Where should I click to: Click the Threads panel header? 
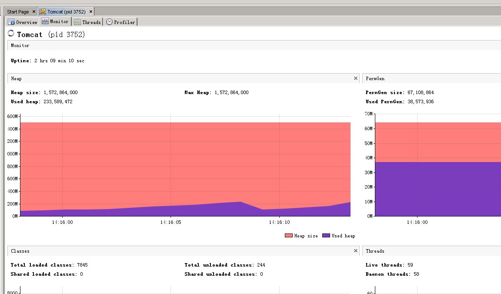pyautogui.click(x=432, y=251)
